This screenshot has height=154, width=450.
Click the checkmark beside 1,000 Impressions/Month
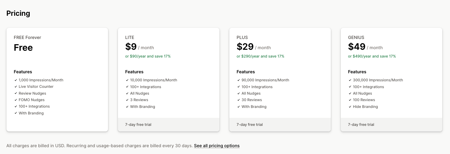pos(15,80)
